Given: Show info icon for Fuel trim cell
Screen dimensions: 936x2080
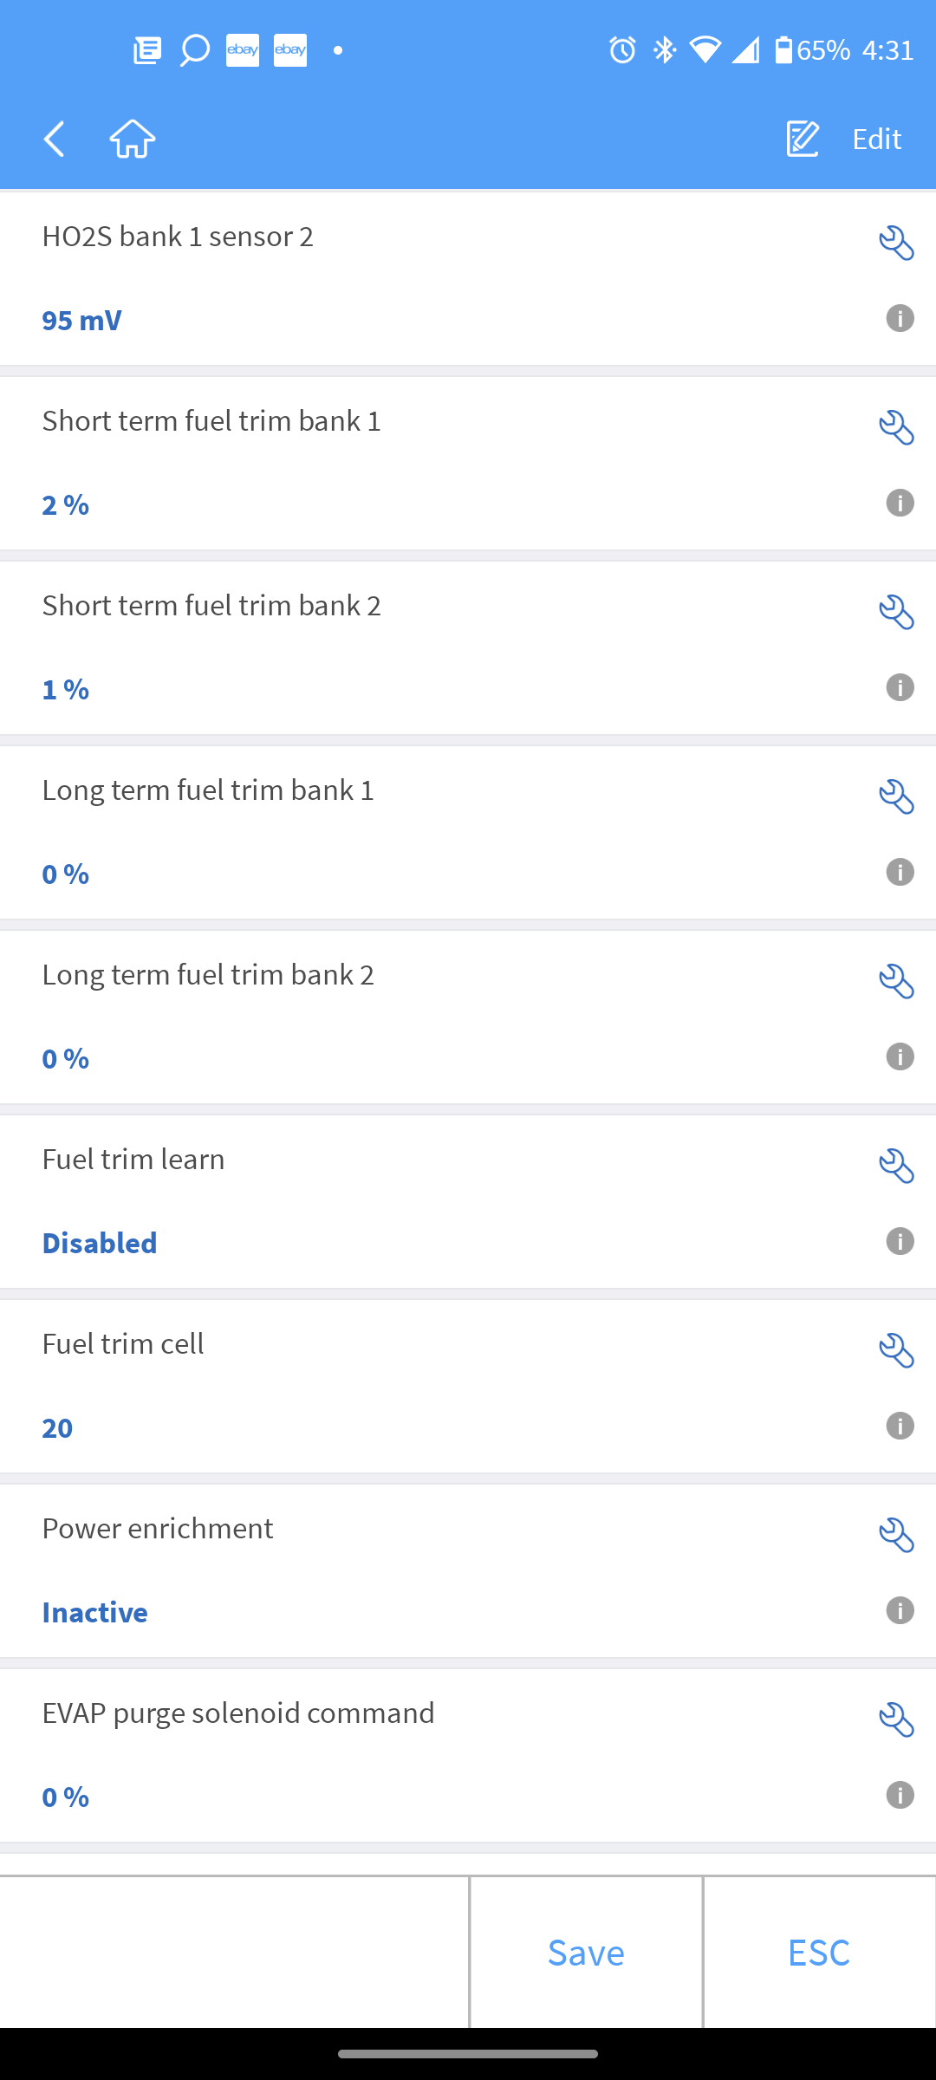Looking at the screenshot, I should coord(900,1426).
